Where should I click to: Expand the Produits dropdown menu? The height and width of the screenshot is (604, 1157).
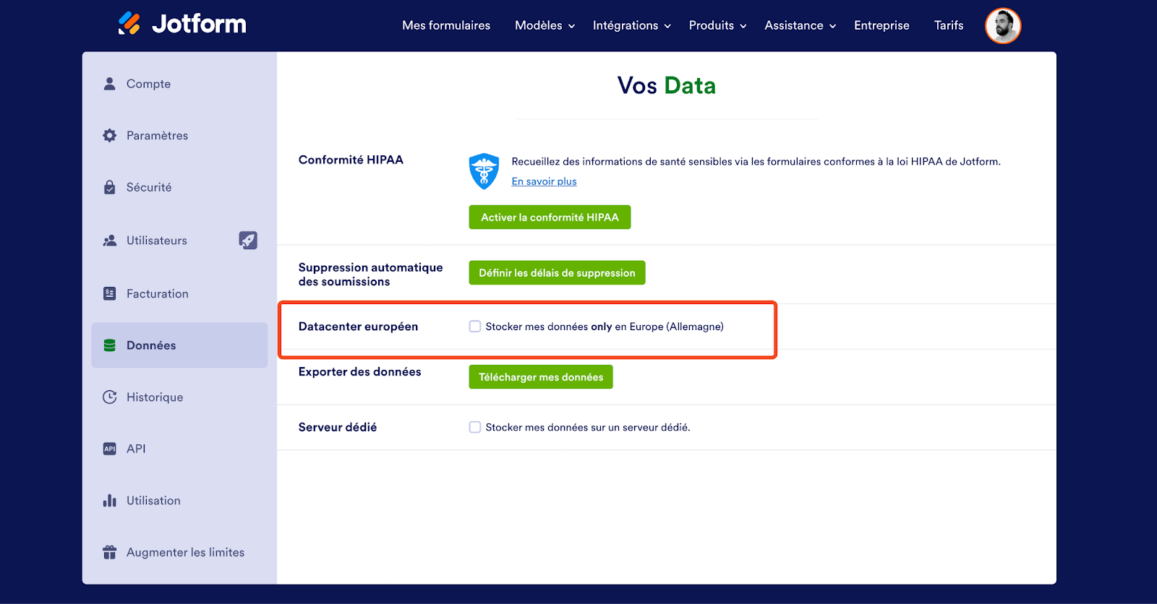point(718,26)
